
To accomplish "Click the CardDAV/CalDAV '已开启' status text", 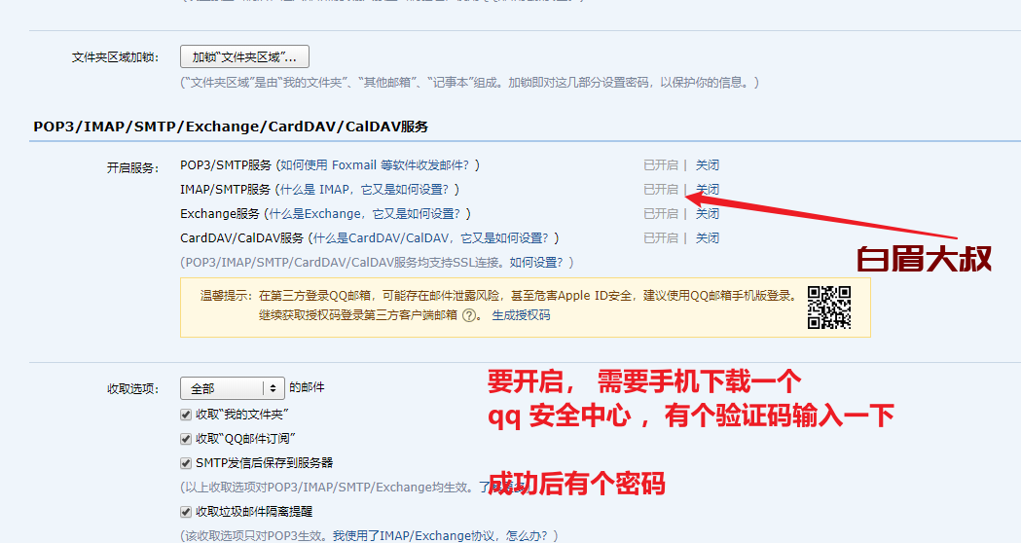I will (660, 238).
